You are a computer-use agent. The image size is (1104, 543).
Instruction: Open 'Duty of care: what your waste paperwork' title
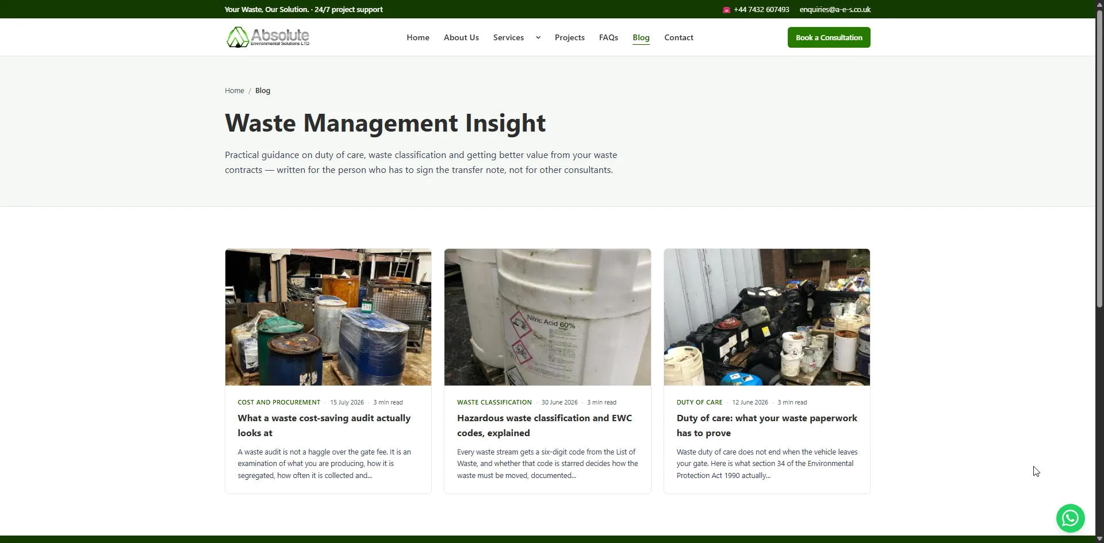(767, 426)
